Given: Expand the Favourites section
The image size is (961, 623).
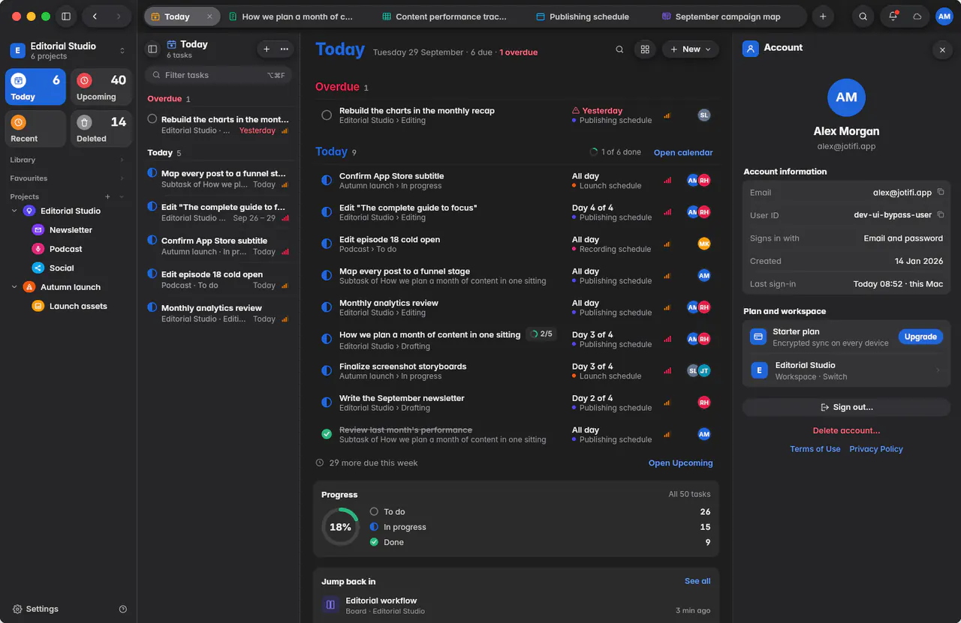Looking at the screenshot, I should point(67,178).
